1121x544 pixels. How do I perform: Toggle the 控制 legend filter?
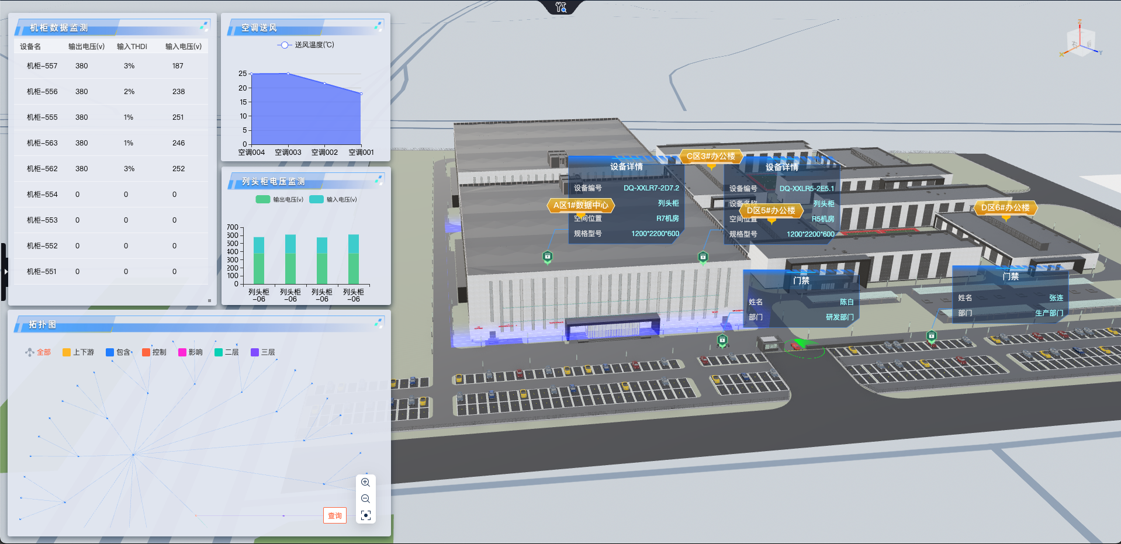(154, 352)
